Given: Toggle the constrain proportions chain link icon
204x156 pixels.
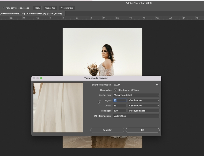Looking at the screenshot, I should (x=99, y=103).
